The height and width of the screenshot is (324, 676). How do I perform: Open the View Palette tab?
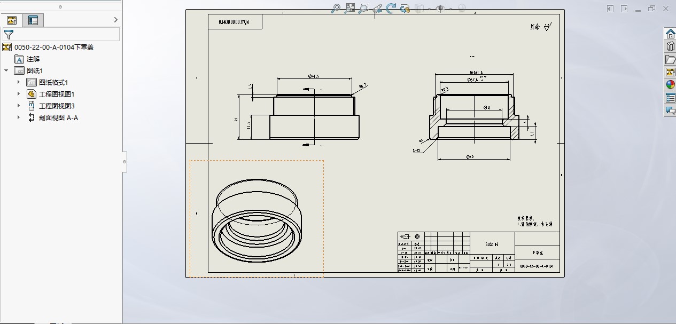[670, 72]
